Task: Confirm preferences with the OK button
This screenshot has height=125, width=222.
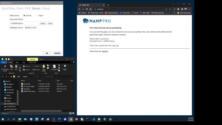Action: (x=47, y=53)
